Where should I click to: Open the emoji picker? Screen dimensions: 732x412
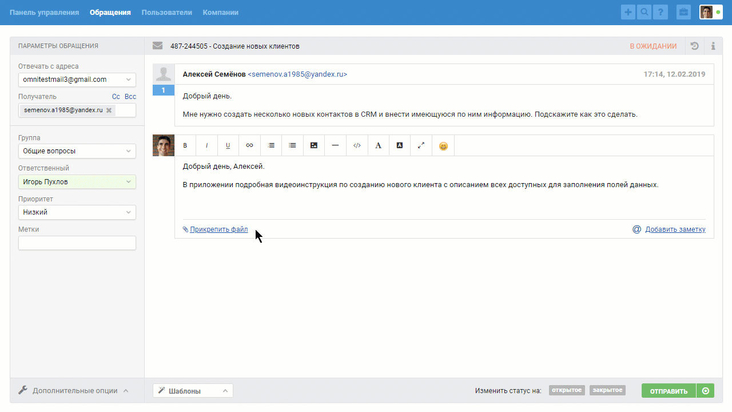tap(443, 146)
